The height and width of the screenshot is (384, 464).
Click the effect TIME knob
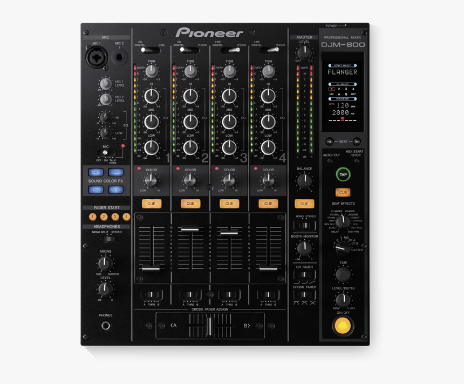point(343,275)
